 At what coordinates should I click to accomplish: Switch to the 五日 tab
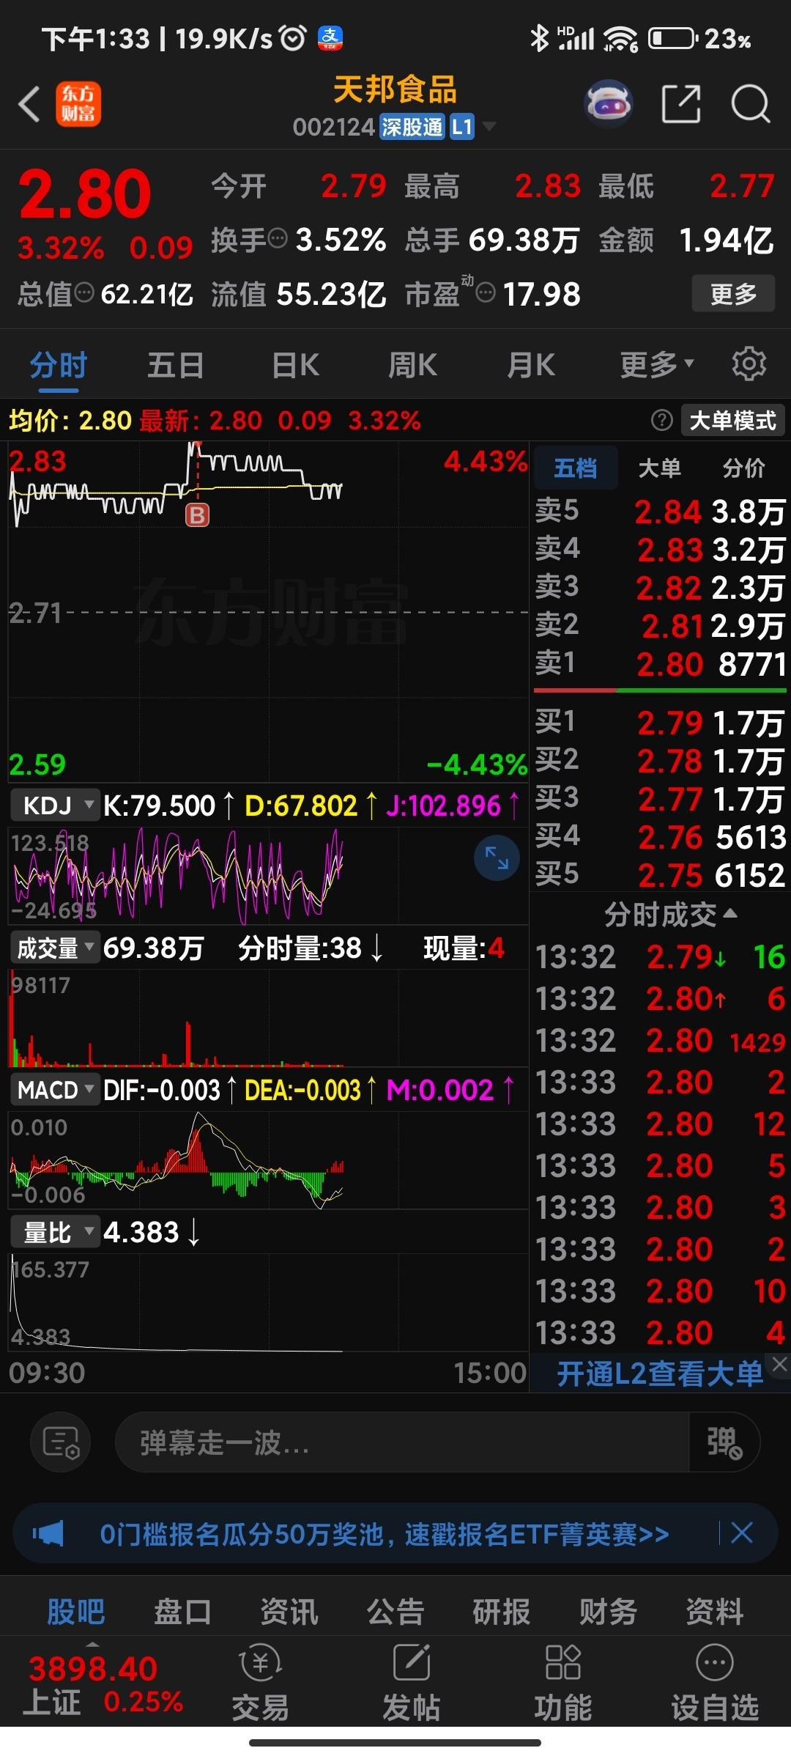coord(175,364)
